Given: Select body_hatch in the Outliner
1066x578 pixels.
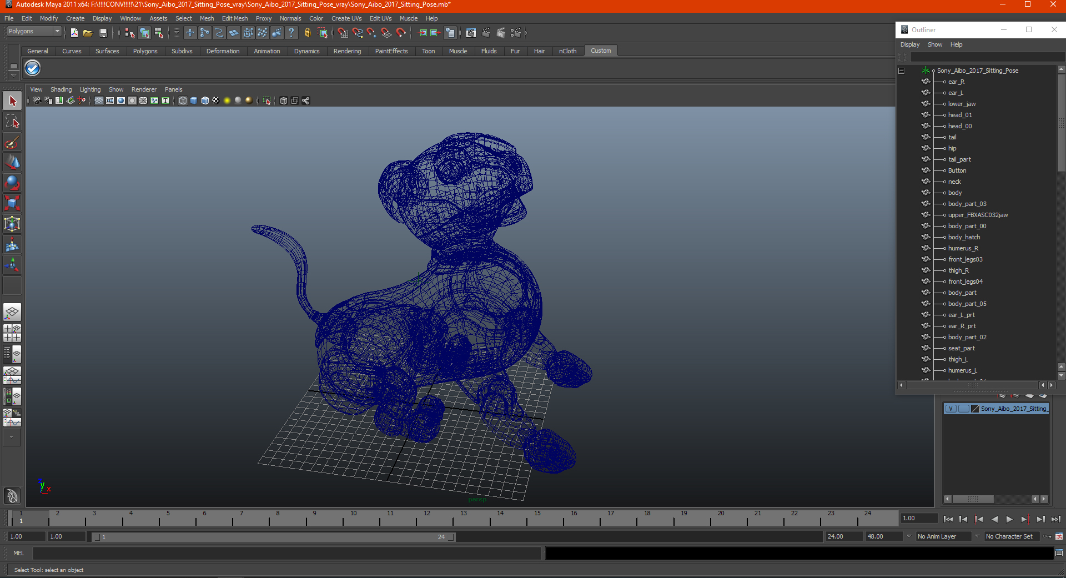Looking at the screenshot, I should tap(964, 237).
